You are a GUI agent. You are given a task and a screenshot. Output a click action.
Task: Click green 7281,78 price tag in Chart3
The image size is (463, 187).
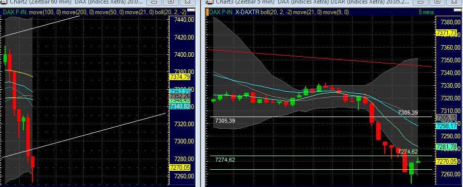446,147
